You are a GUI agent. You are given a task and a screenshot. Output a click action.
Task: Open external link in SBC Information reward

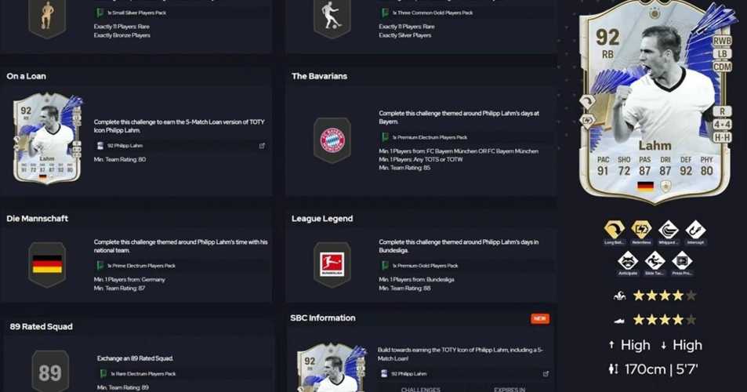(x=546, y=374)
